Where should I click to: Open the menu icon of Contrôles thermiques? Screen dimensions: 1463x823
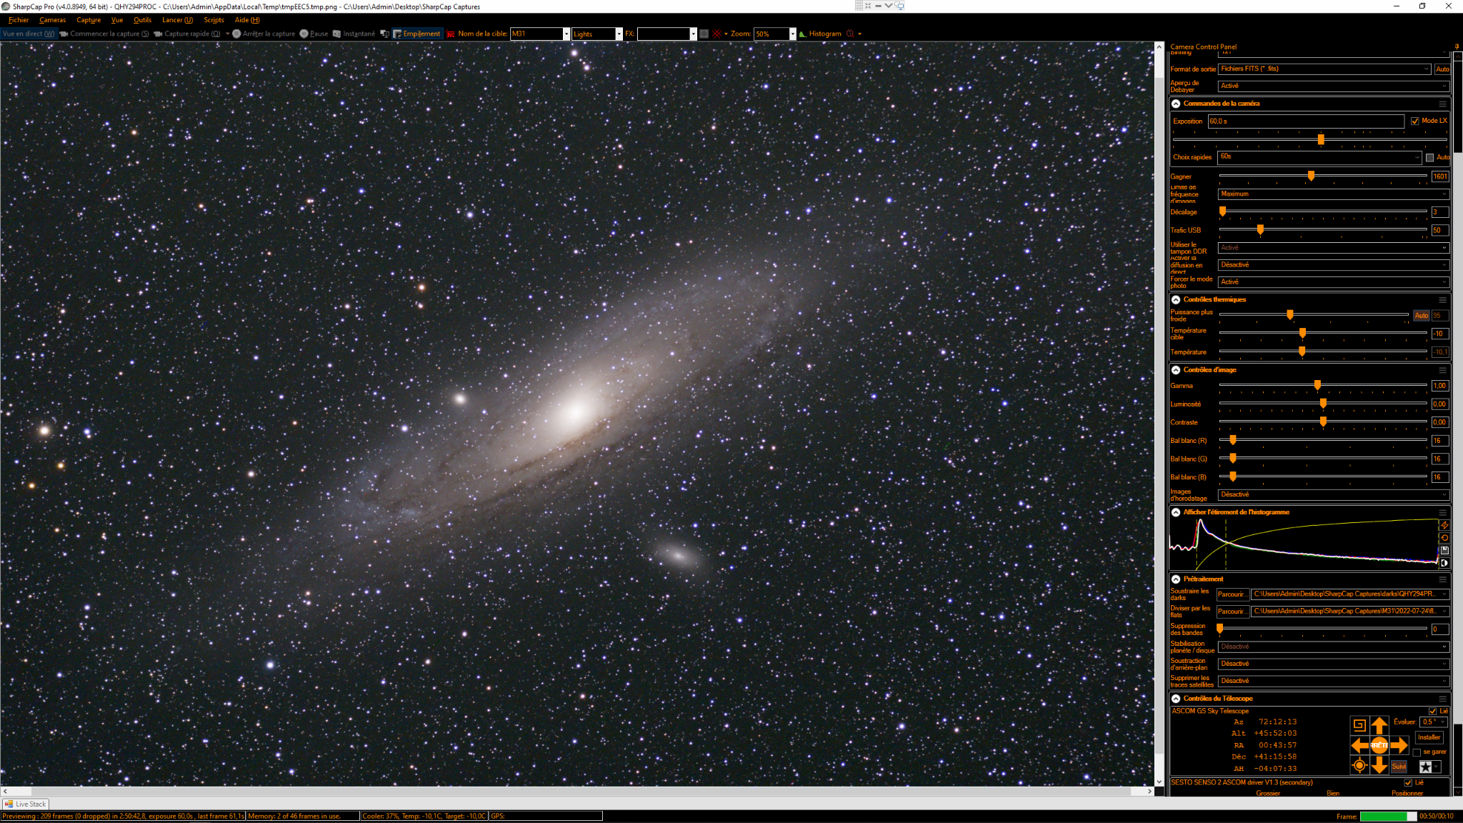click(x=1442, y=300)
